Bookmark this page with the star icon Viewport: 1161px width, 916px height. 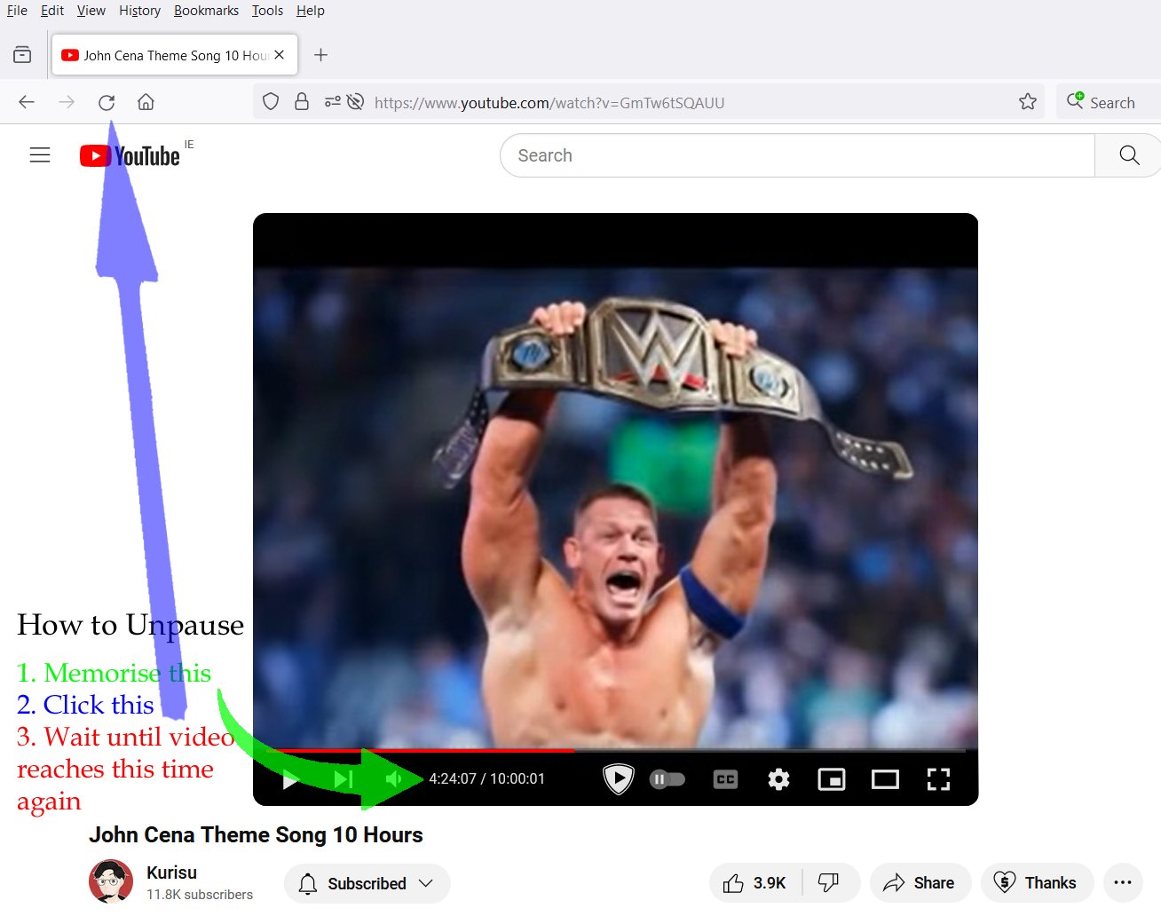(1028, 102)
